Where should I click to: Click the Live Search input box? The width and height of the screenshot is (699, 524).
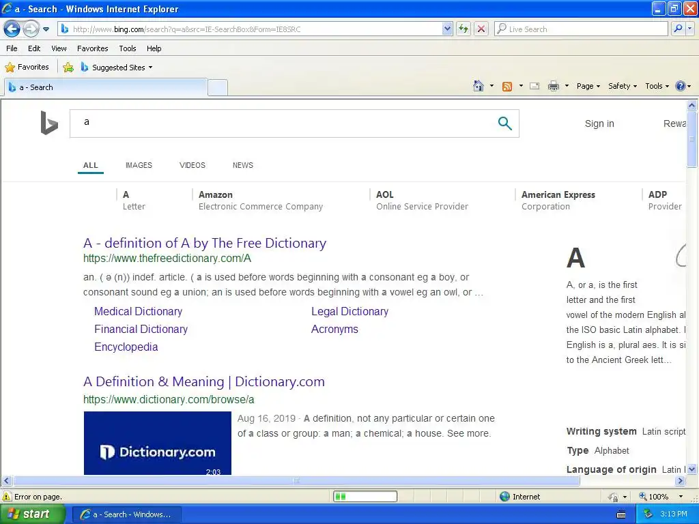pos(581,29)
